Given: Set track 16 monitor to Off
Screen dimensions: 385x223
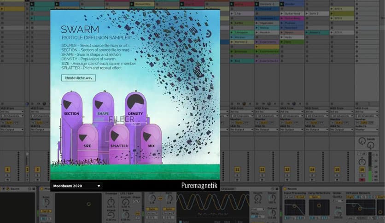Looking at the screenshot, I should pos(371,123).
